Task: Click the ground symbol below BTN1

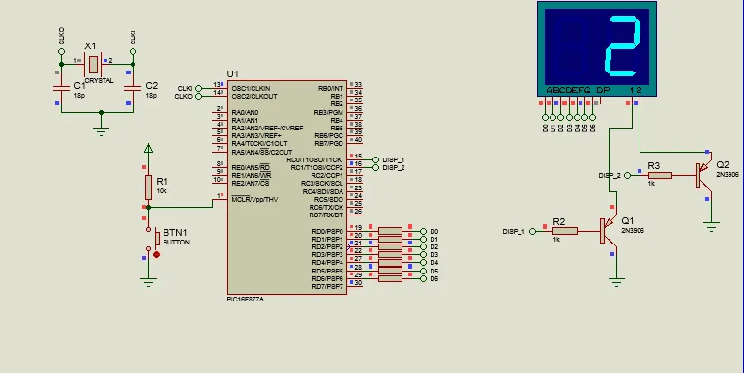Action: 149,282
